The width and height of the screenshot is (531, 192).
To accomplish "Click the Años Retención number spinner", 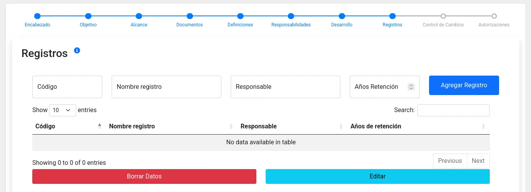I will coord(411,87).
